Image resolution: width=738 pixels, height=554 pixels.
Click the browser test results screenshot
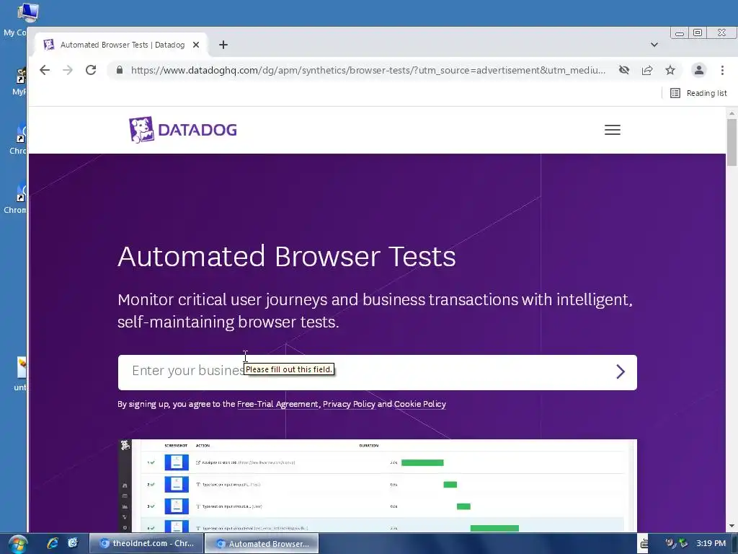[x=378, y=485]
